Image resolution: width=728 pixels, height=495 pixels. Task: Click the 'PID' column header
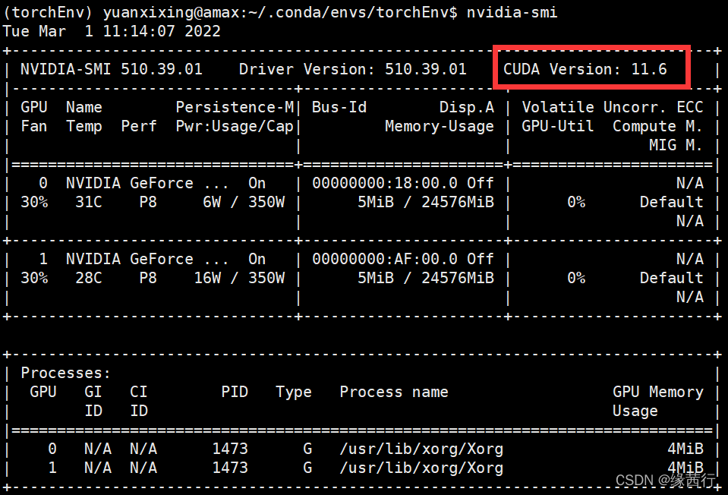pos(235,392)
